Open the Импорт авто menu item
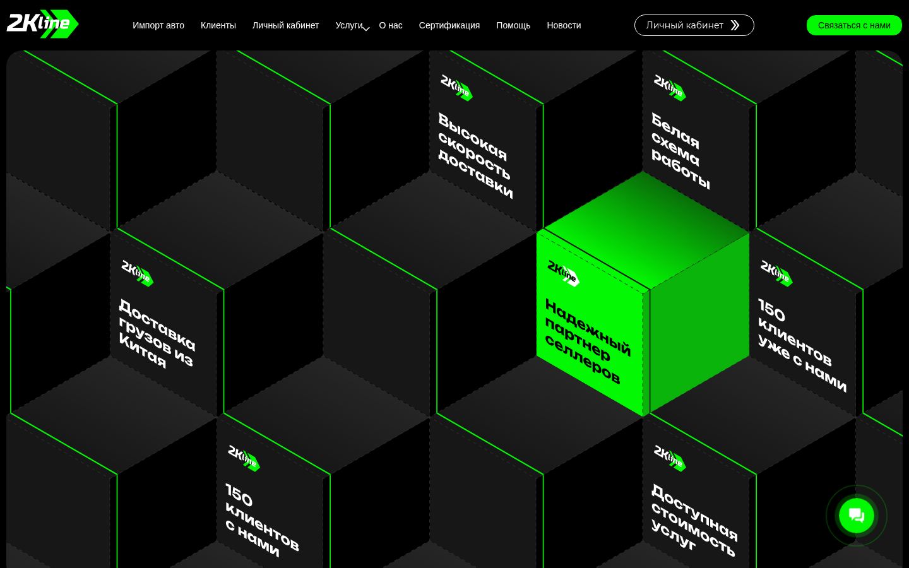Screen dimensions: 909x568 [158, 25]
